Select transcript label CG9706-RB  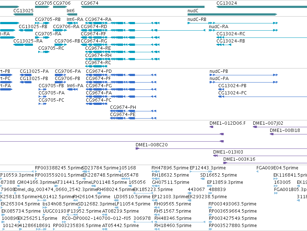coord(67,41)
